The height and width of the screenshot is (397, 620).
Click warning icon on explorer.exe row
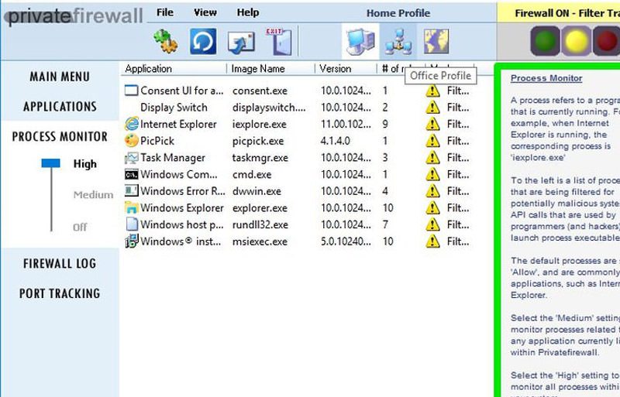(432, 207)
